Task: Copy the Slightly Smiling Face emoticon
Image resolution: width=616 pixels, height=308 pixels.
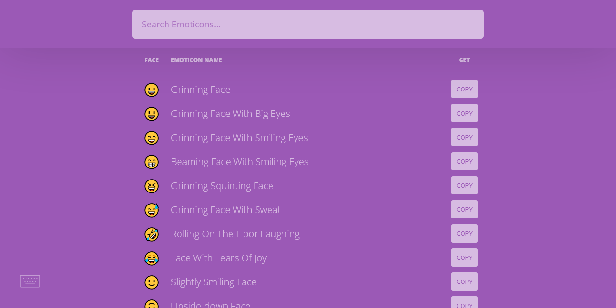Action: click(x=464, y=282)
